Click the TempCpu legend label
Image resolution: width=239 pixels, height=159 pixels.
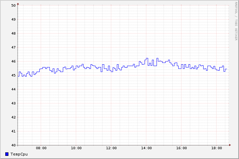click(19, 154)
